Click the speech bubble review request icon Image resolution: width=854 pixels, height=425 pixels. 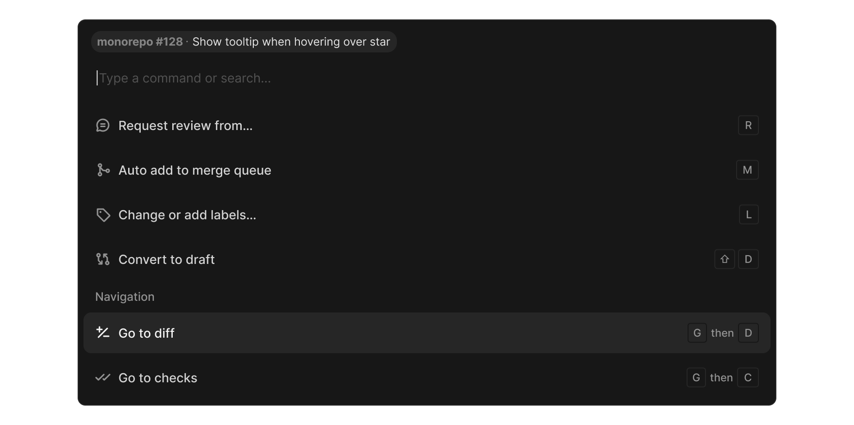click(103, 126)
